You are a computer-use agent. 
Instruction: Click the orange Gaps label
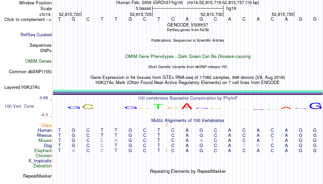(46, 125)
